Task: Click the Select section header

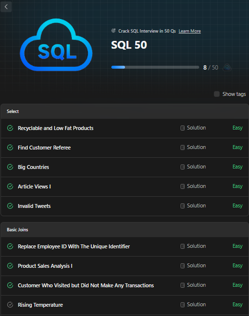Action: (x=124, y=111)
